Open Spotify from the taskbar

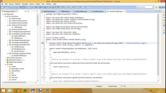point(25,91)
